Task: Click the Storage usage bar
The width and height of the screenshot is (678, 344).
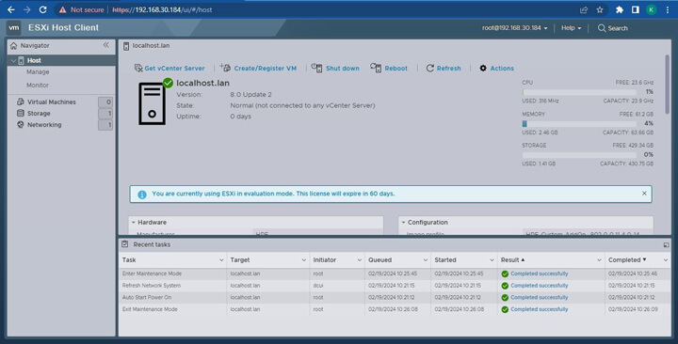Action: 579,155
